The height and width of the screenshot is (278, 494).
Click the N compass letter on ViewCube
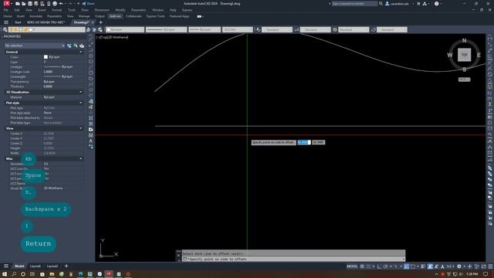point(464,41)
